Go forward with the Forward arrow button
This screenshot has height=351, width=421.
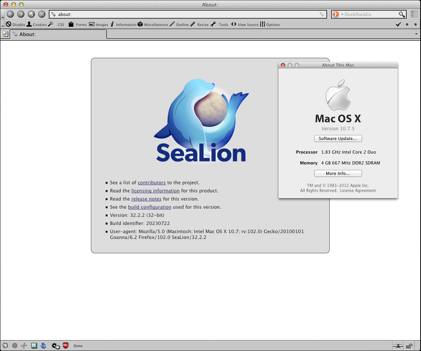21,14
